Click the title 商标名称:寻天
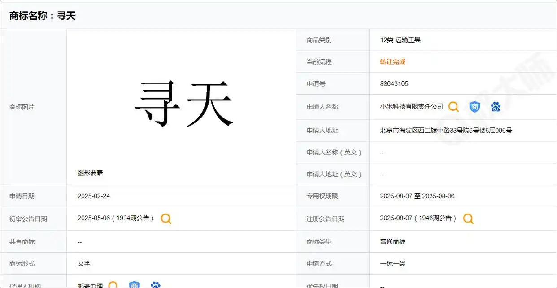Image resolution: width=557 pixels, height=288 pixels. (x=43, y=16)
